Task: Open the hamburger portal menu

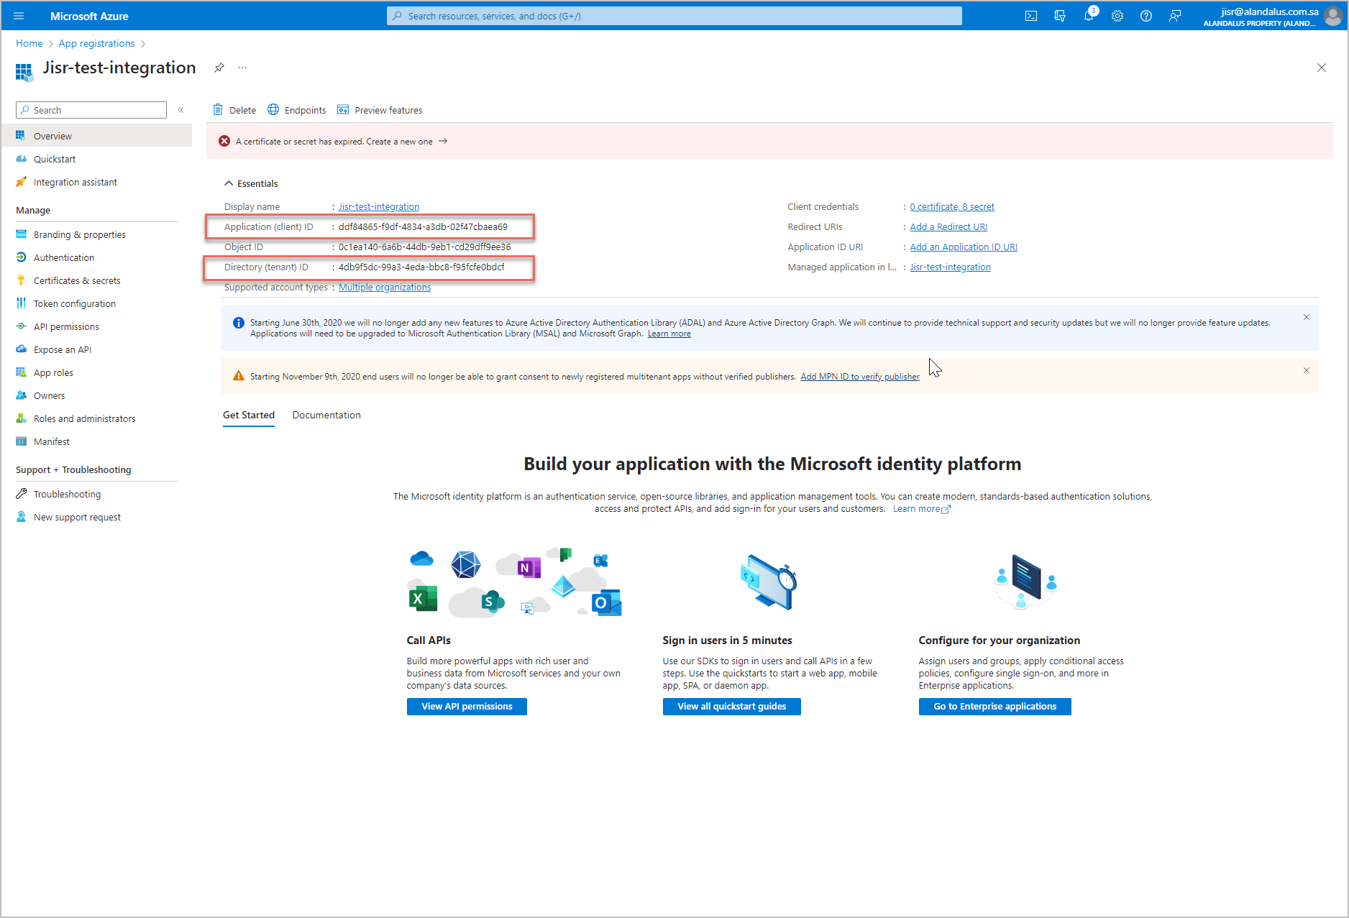Action: 19,16
